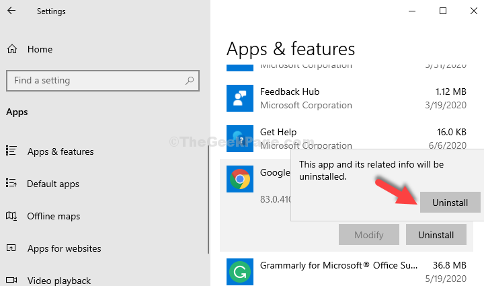Click the Offline maps icon
The width and height of the screenshot is (484, 286).
[x=11, y=215]
